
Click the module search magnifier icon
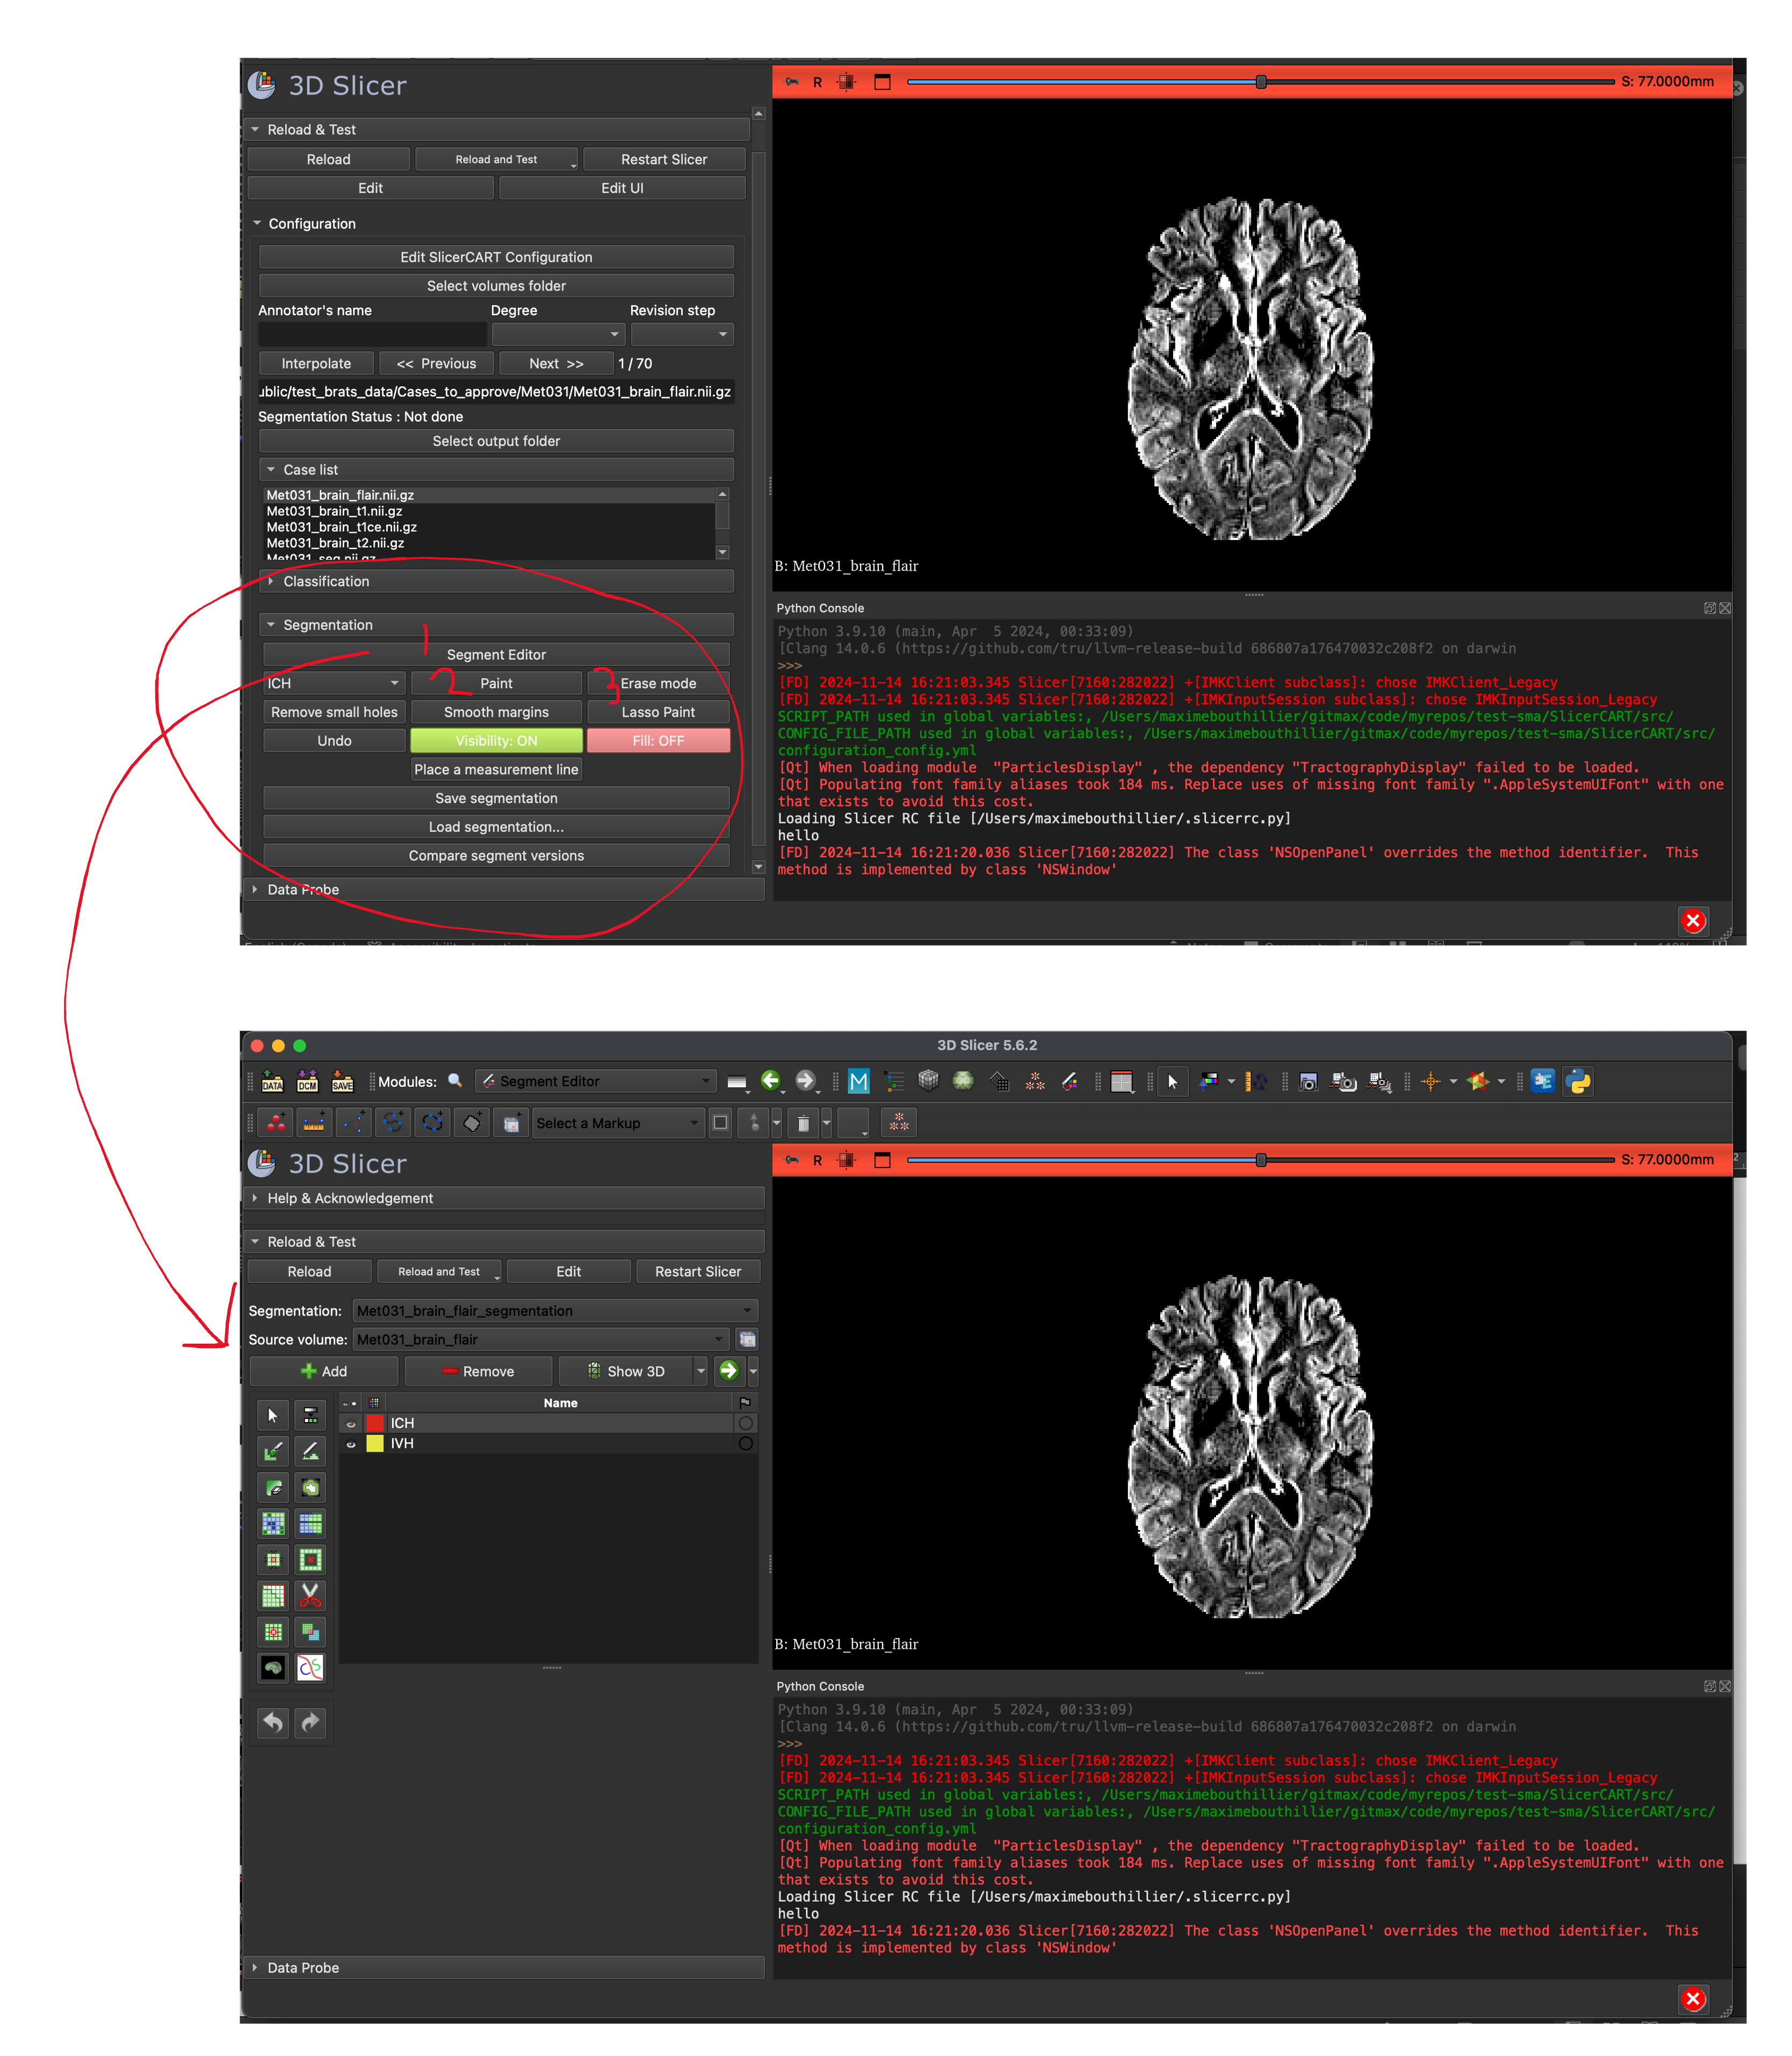point(455,1081)
